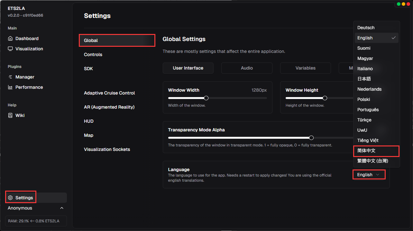Switch to the Audio tab
Viewport: 413px width, 231px height.
coord(247,68)
